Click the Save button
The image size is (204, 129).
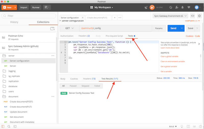click(190, 28)
